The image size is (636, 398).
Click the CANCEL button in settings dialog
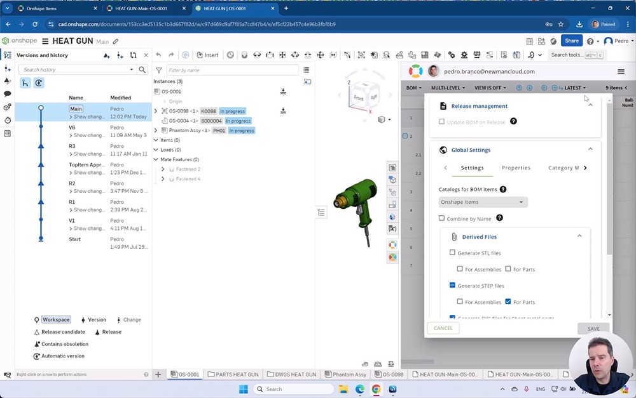tap(443, 328)
